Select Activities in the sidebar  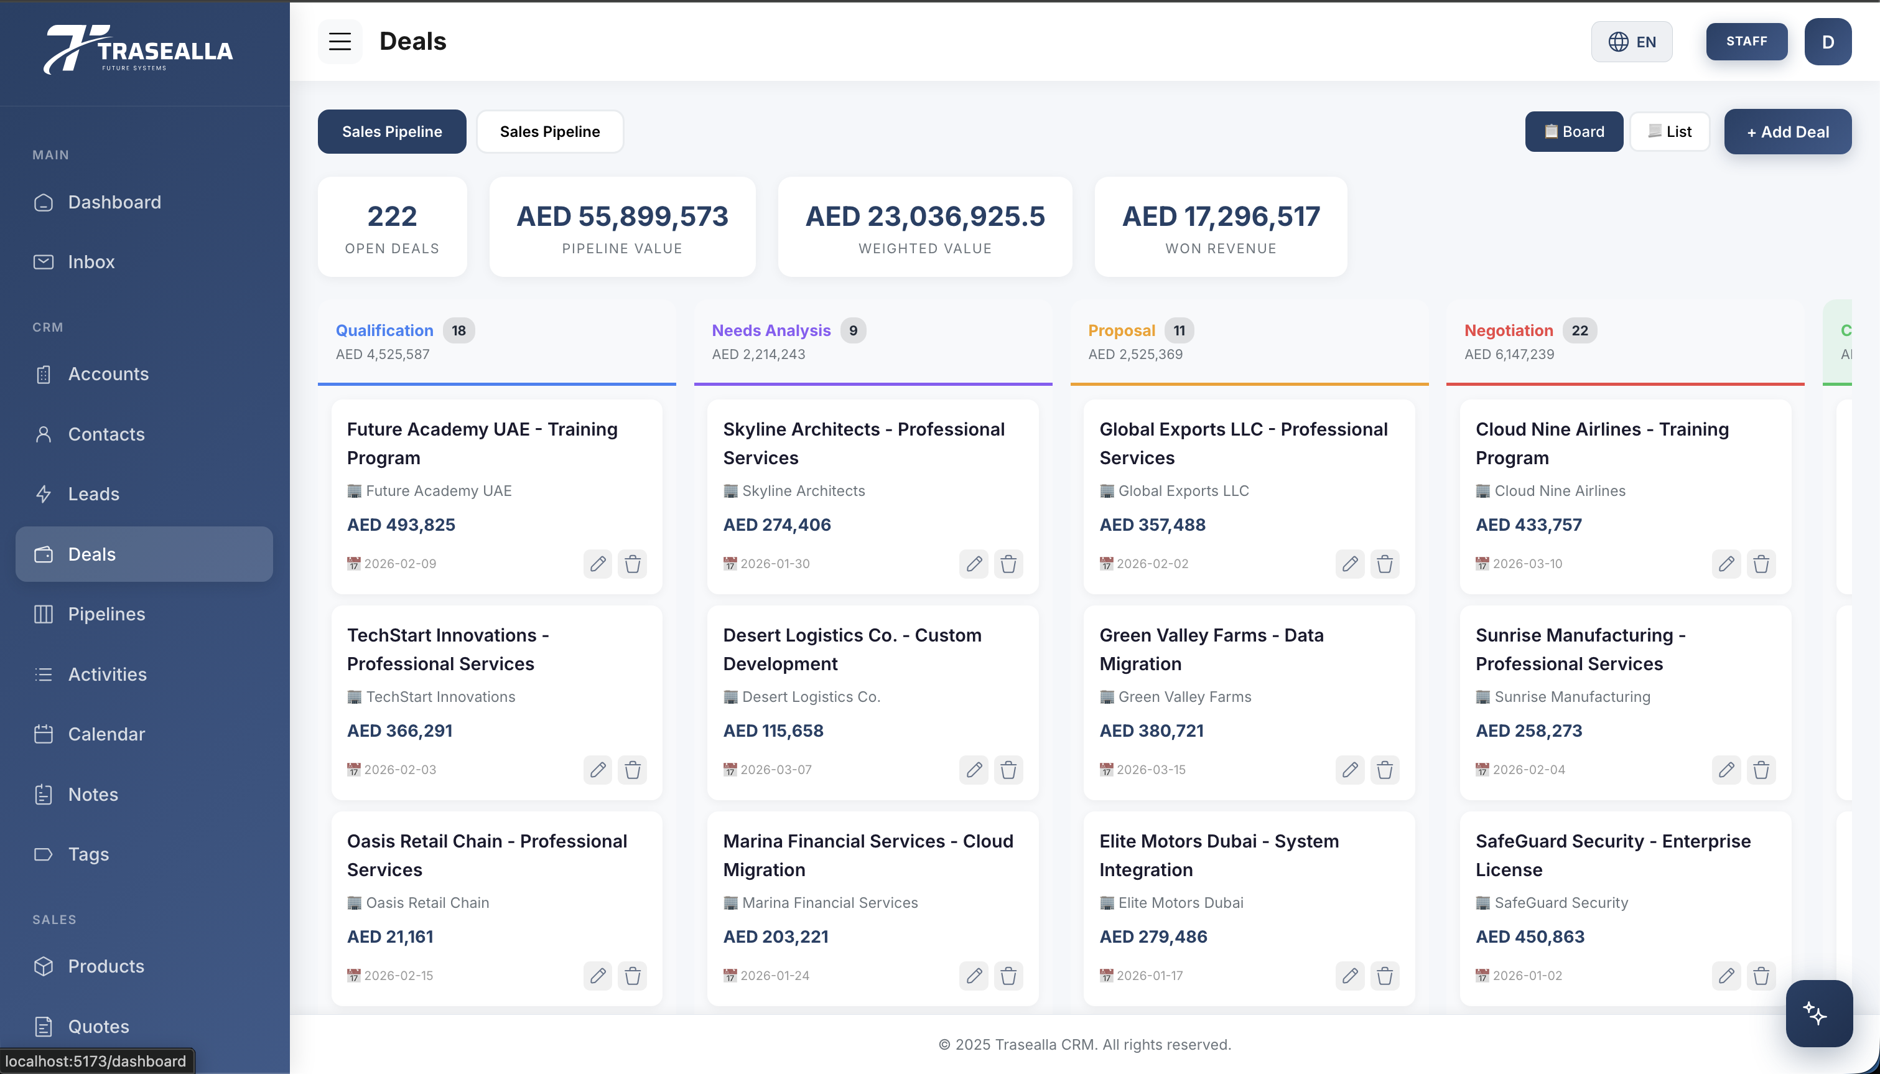[x=107, y=674]
